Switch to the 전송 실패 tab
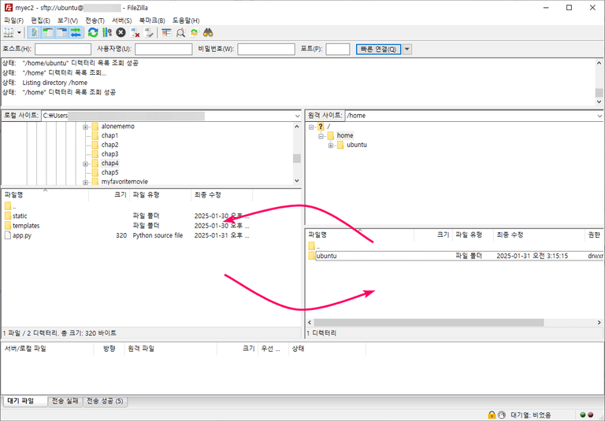The image size is (605, 421). pyautogui.click(x=65, y=401)
